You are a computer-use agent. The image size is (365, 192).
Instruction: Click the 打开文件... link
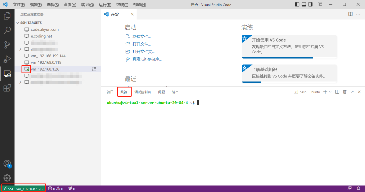(141, 44)
